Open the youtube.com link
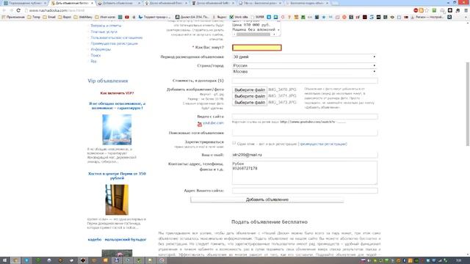 click(213, 123)
